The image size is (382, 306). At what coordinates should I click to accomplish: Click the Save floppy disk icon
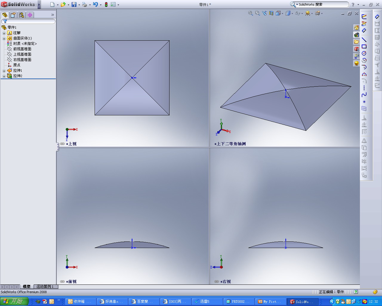point(74,4)
